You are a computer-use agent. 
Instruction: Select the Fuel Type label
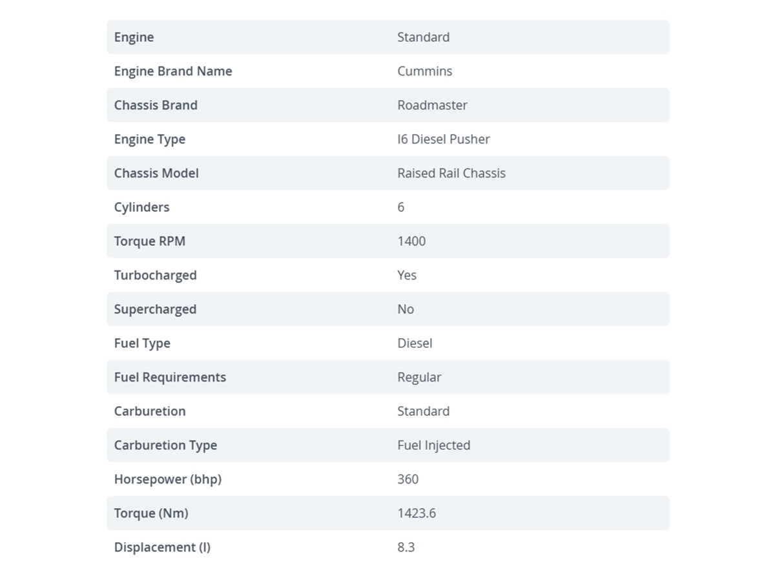[x=142, y=343]
